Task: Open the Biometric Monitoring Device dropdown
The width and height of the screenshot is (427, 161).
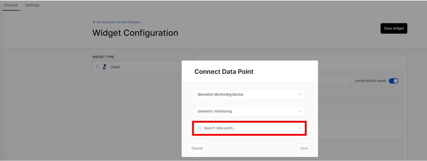Action: point(250,95)
